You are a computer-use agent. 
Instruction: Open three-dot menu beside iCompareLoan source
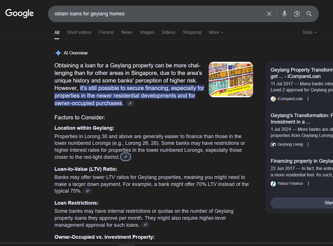308,99
